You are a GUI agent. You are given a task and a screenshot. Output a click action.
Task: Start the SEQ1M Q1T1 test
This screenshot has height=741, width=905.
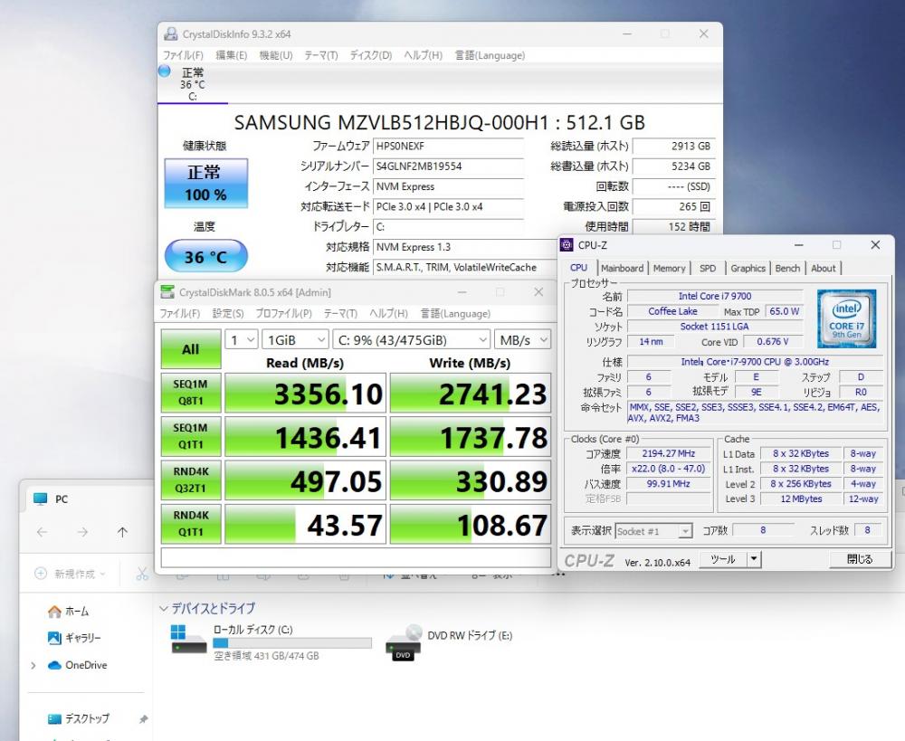(x=190, y=436)
